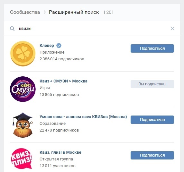184x172 pixels.
Task: Go back to Сообщества breadcrumb
Action: [25, 12]
